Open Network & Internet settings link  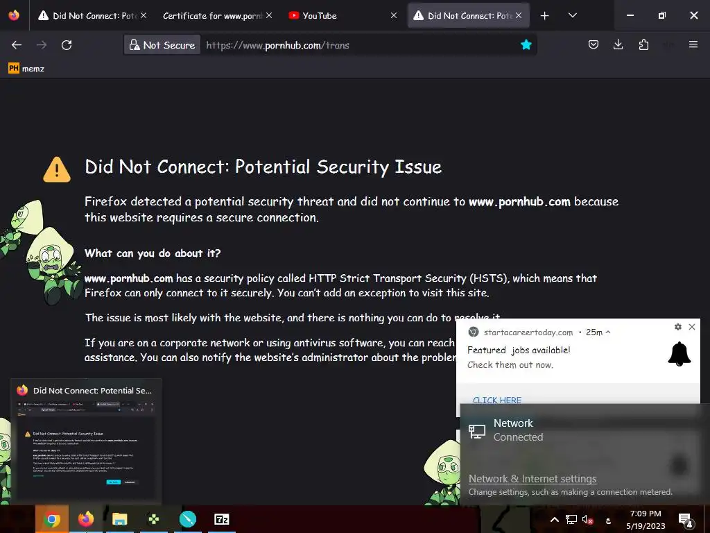pos(532,479)
